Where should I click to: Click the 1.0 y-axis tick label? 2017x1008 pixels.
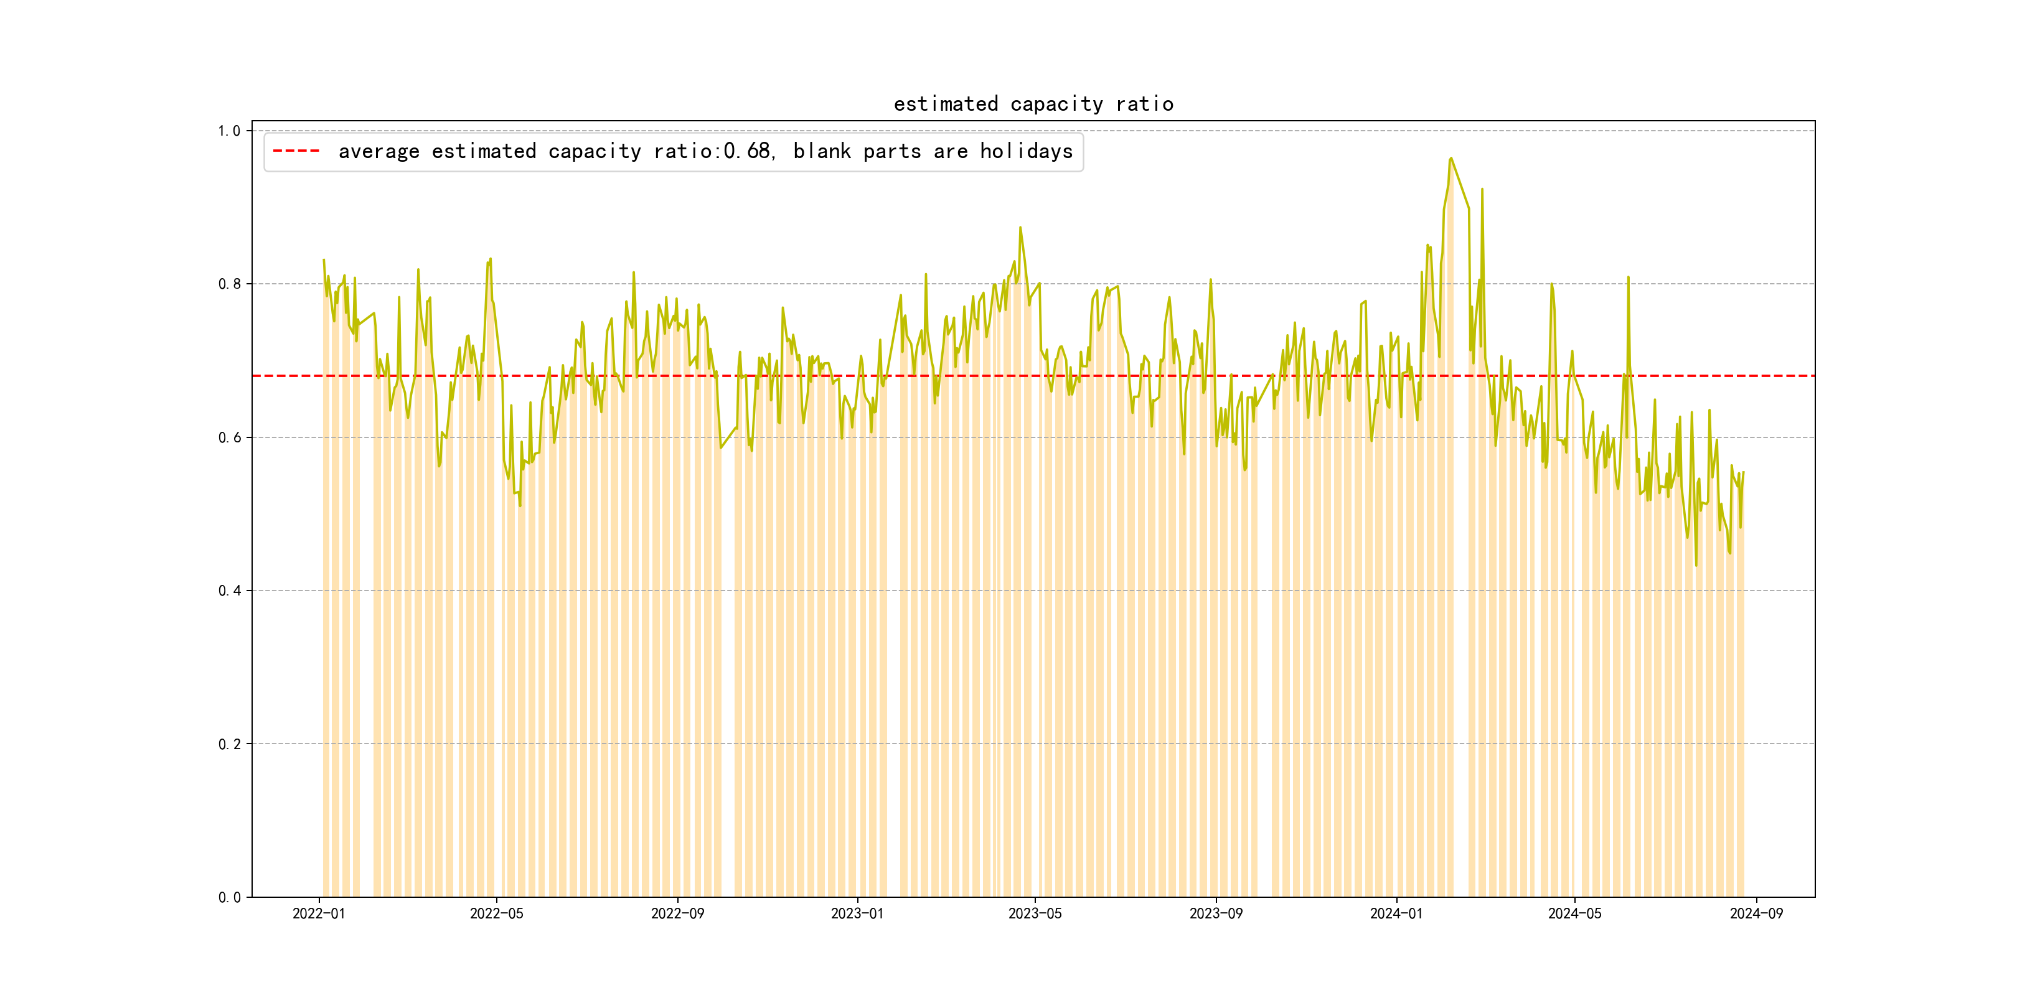click(x=228, y=131)
